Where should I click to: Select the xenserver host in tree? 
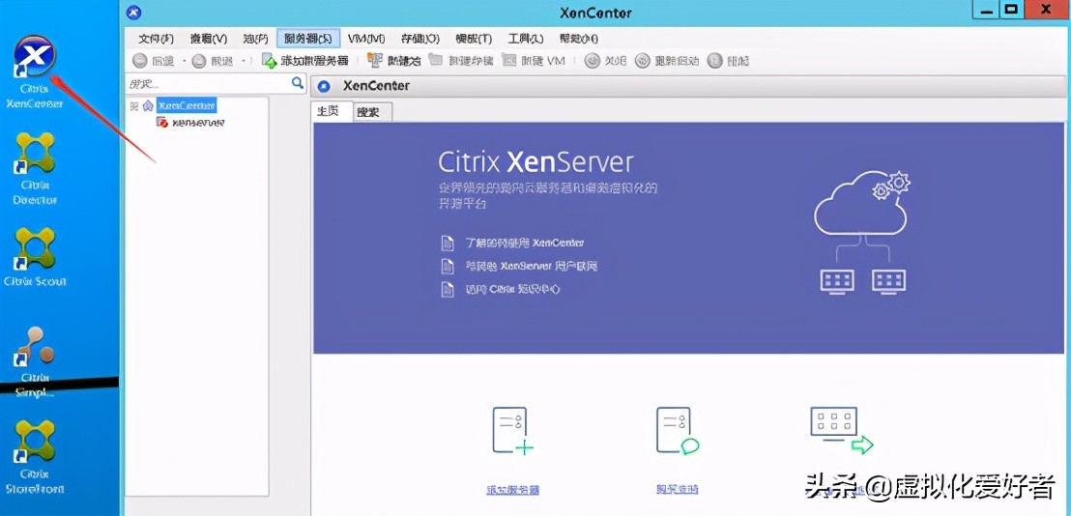[198, 123]
